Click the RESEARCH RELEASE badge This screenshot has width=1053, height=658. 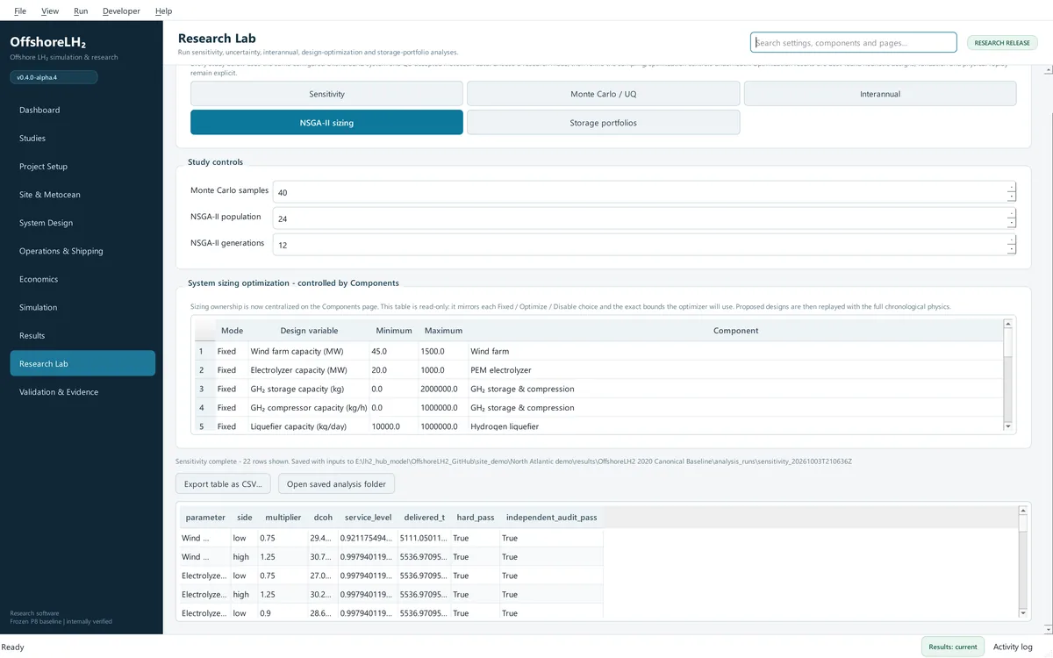(x=1002, y=42)
